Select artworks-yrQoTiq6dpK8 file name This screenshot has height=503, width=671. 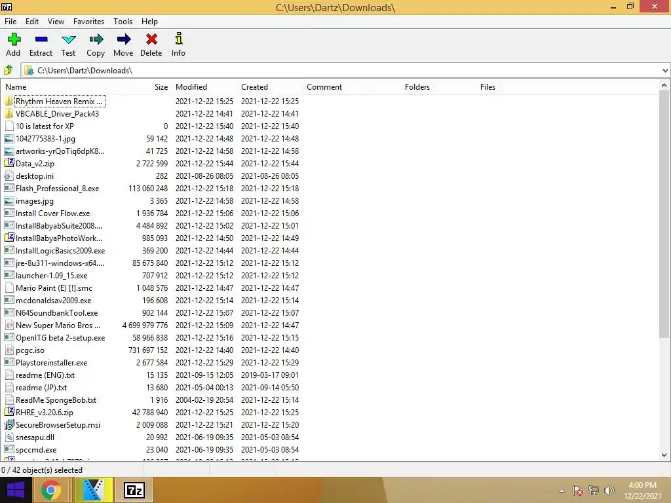60,151
